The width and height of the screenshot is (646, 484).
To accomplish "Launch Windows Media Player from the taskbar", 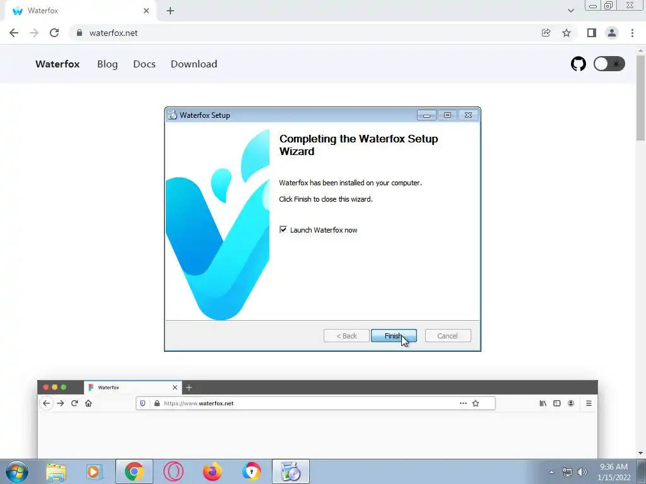I will pyautogui.click(x=95, y=471).
